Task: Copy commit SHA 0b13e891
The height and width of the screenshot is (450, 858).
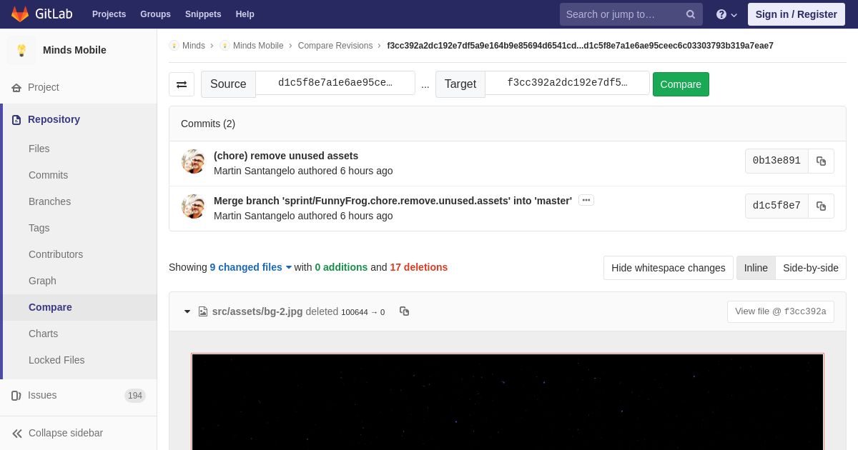Action: (x=821, y=161)
